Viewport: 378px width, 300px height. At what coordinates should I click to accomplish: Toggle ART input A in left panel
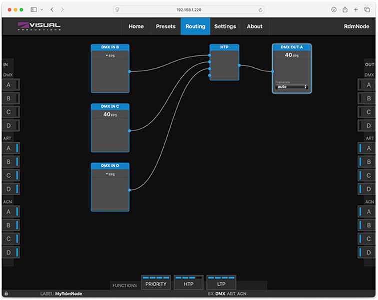(x=10, y=148)
